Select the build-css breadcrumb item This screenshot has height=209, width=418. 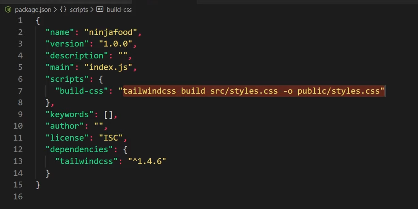119,10
